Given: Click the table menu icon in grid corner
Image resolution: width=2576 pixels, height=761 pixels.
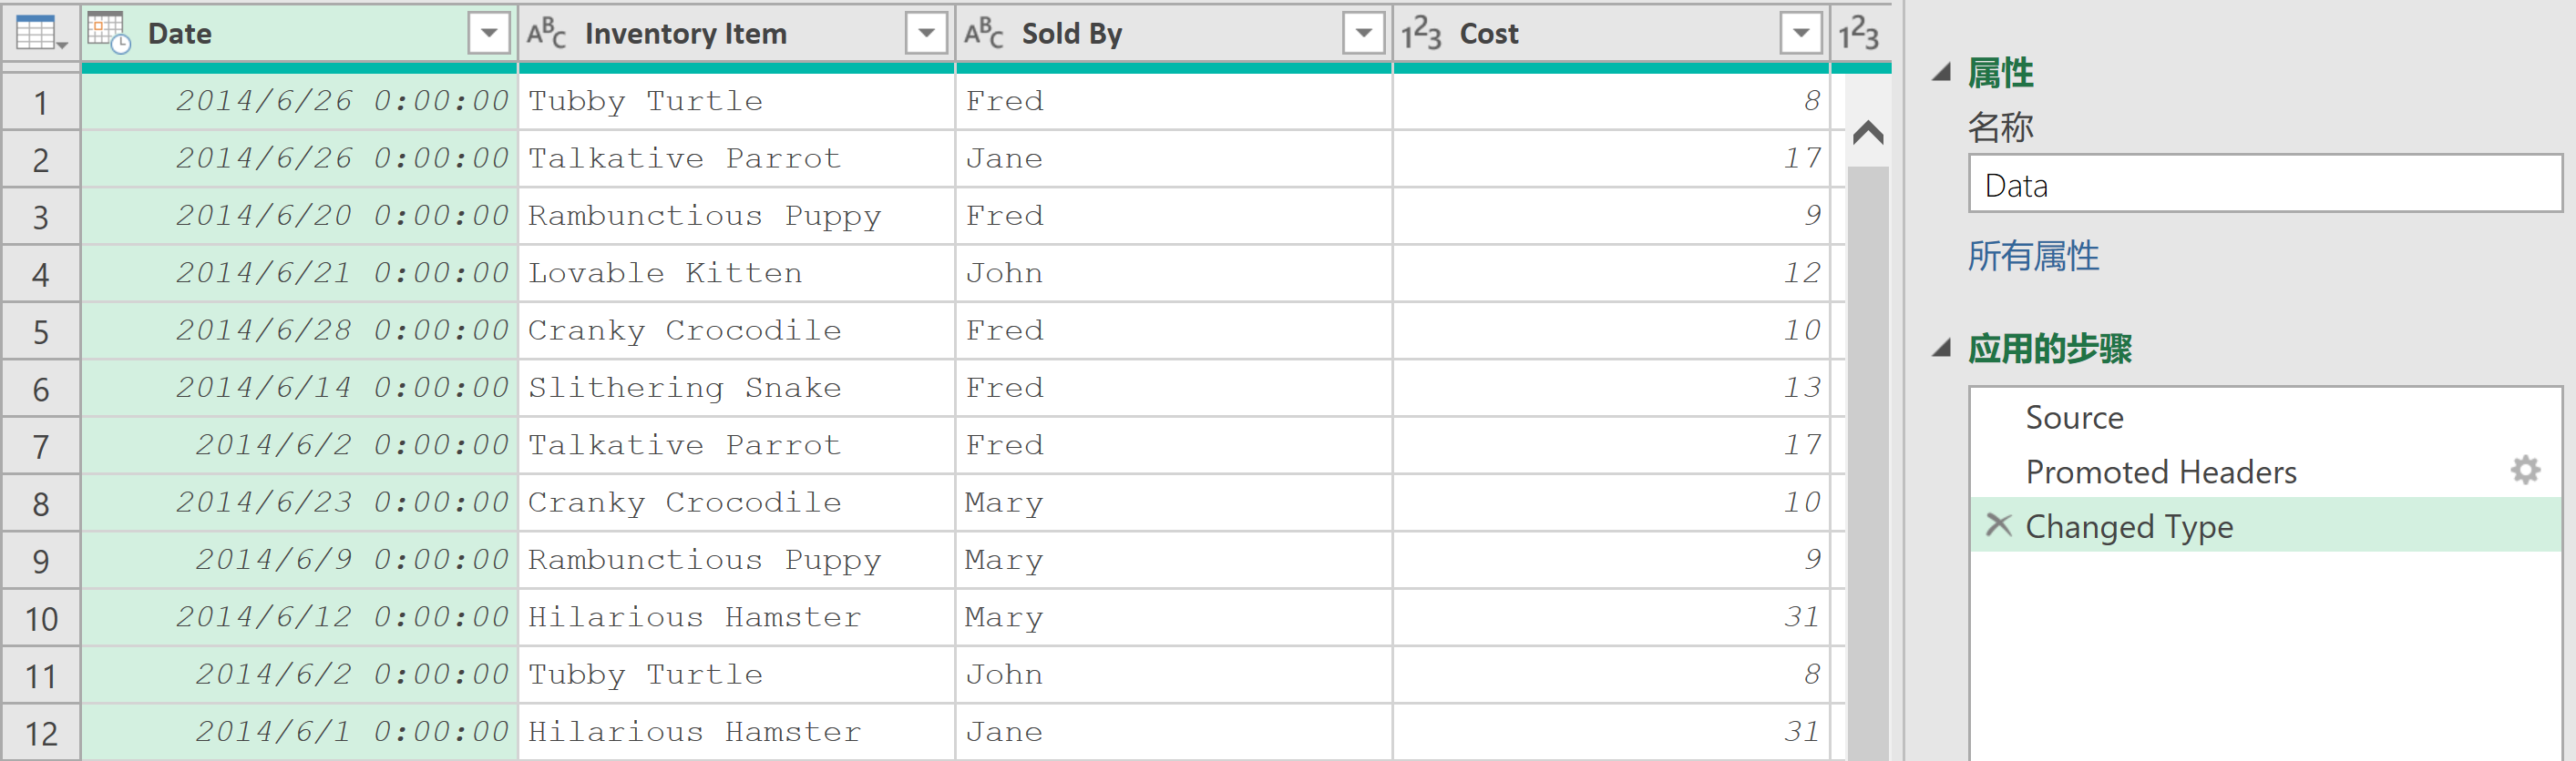Looking at the screenshot, I should (x=40, y=34).
